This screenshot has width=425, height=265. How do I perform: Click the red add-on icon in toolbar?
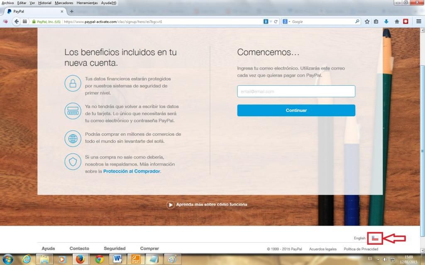(x=406, y=22)
